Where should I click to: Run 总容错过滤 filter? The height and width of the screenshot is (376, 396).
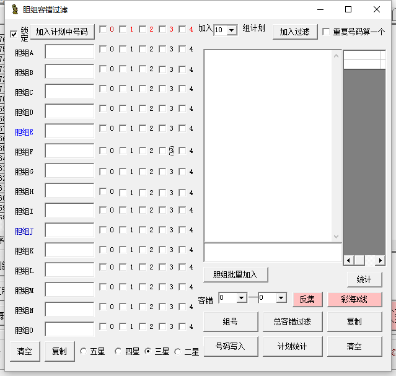pyautogui.click(x=292, y=321)
